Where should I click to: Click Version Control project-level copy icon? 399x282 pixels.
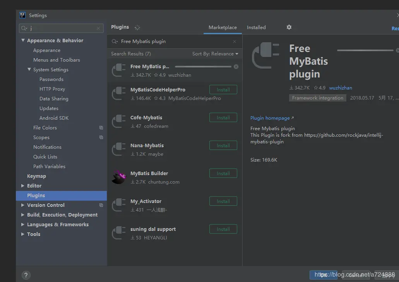(x=101, y=205)
